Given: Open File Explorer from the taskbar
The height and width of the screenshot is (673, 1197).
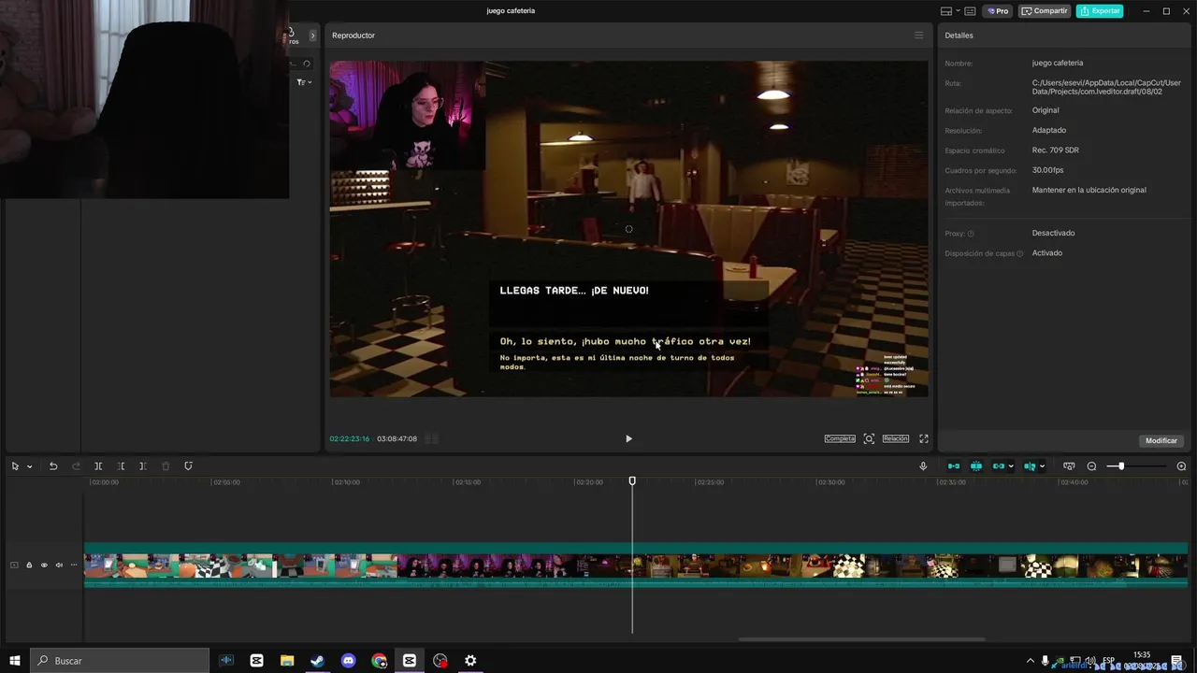Looking at the screenshot, I should pos(287,661).
